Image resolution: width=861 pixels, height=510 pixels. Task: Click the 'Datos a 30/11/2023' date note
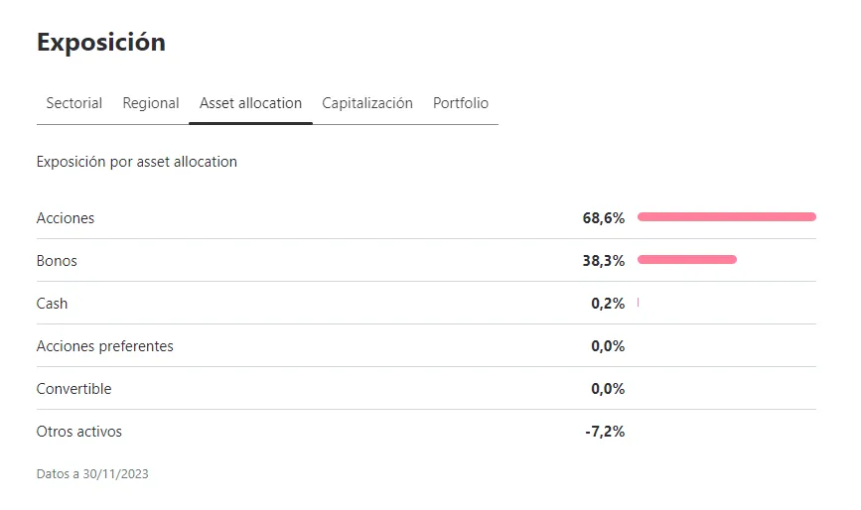point(92,474)
